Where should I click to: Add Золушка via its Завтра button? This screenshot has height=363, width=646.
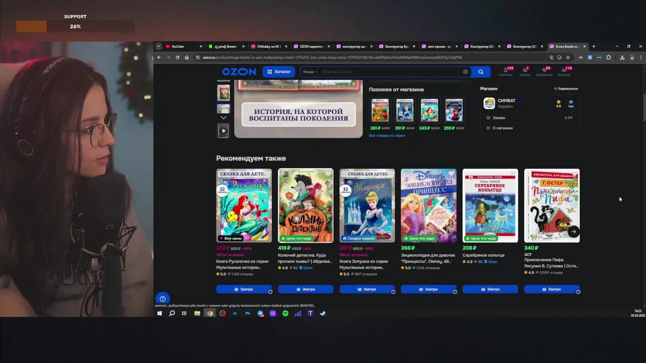(x=367, y=289)
